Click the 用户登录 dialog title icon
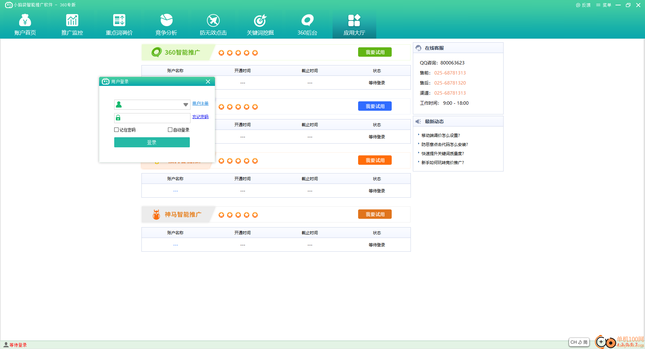 pos(105,82)
